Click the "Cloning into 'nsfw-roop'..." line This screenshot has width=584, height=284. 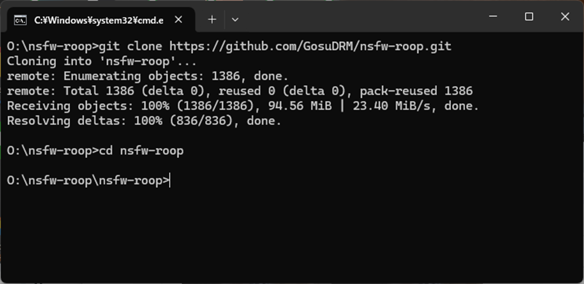click(102, 62)
